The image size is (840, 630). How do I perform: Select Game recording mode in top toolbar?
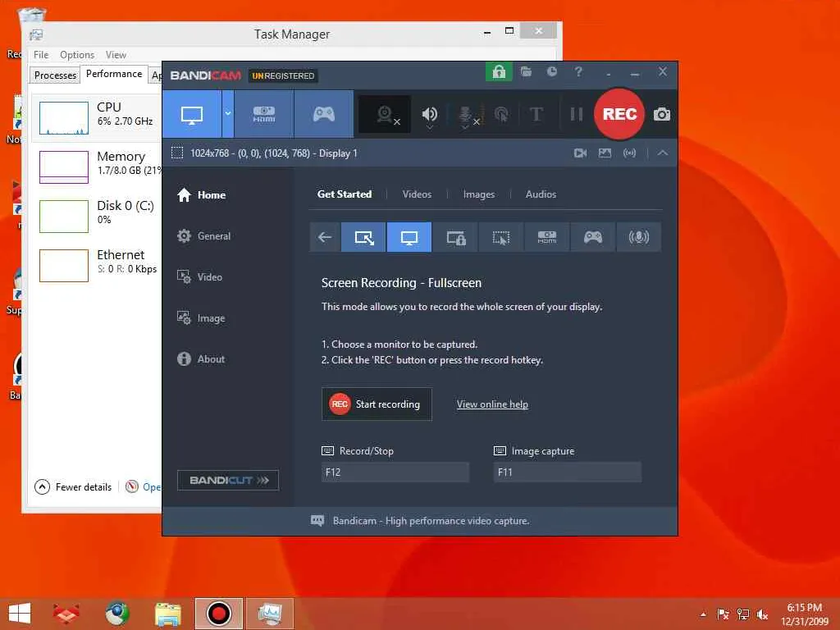click(x=323, y=114)
